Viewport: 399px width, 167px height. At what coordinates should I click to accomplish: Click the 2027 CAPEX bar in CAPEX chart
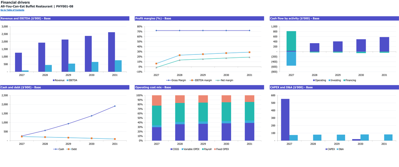pos(285,120)
